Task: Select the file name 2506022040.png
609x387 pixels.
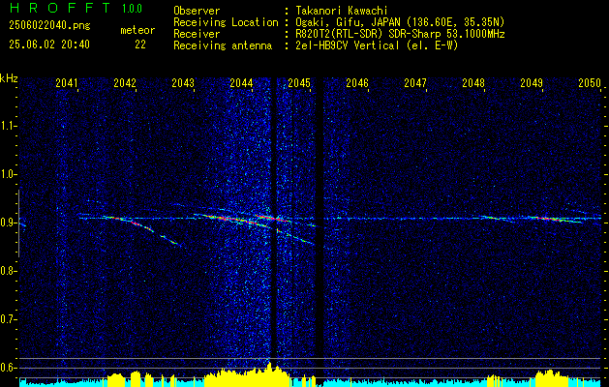Action: click(x=49, y=26)
